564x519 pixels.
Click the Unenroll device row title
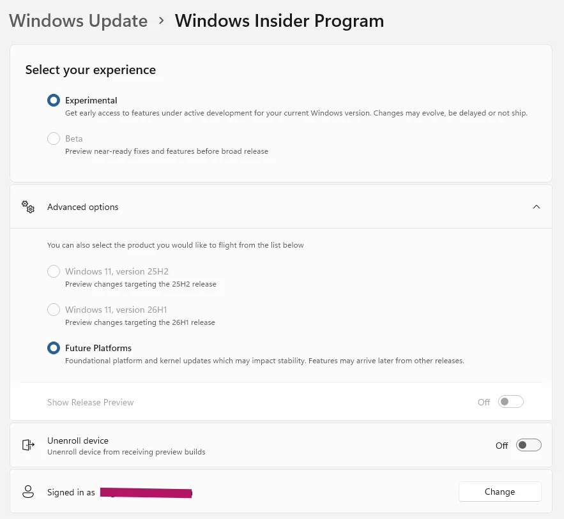78,440
